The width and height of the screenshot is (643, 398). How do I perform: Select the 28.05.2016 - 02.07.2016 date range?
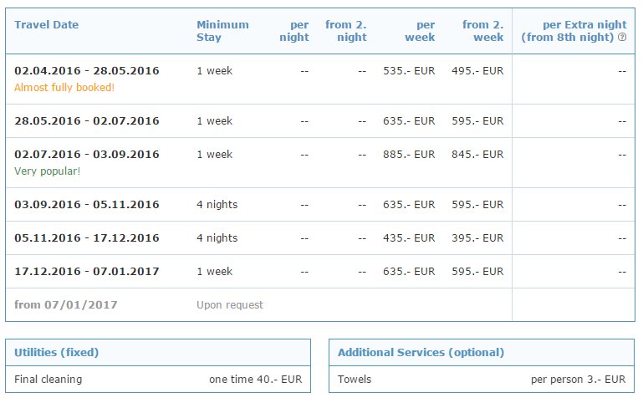click(x=87, y=121)
